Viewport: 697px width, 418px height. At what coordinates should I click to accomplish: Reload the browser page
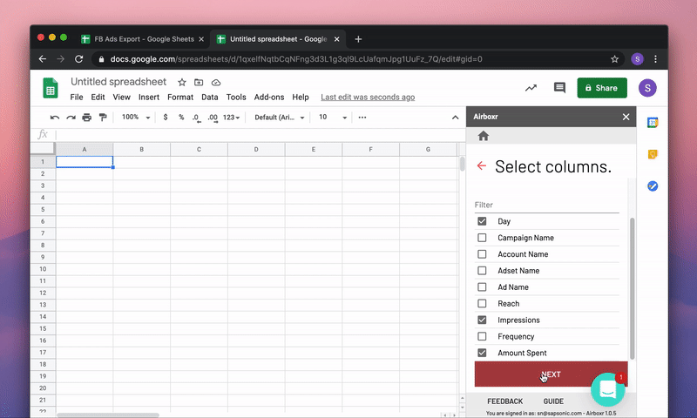[78, 59]
